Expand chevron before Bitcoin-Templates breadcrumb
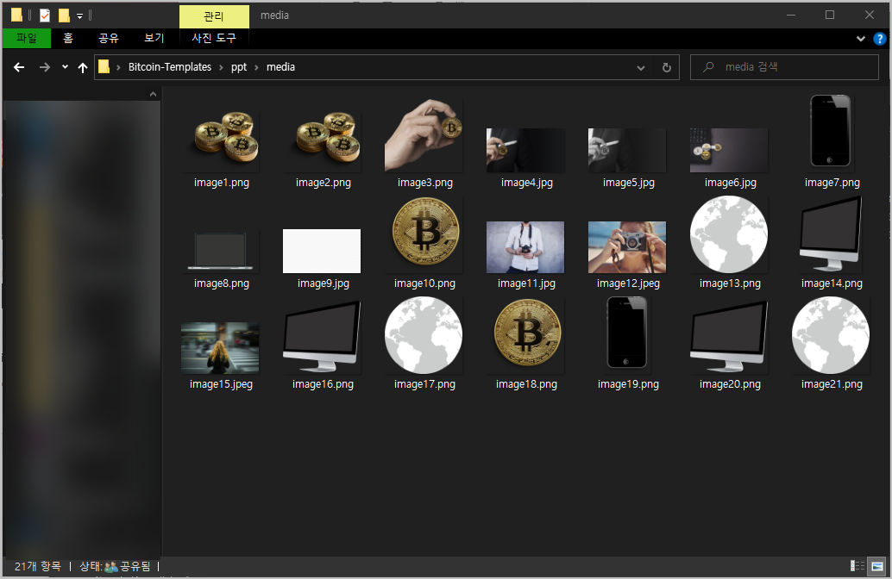This screenshot has width=892, height=579. click(118, 67)
